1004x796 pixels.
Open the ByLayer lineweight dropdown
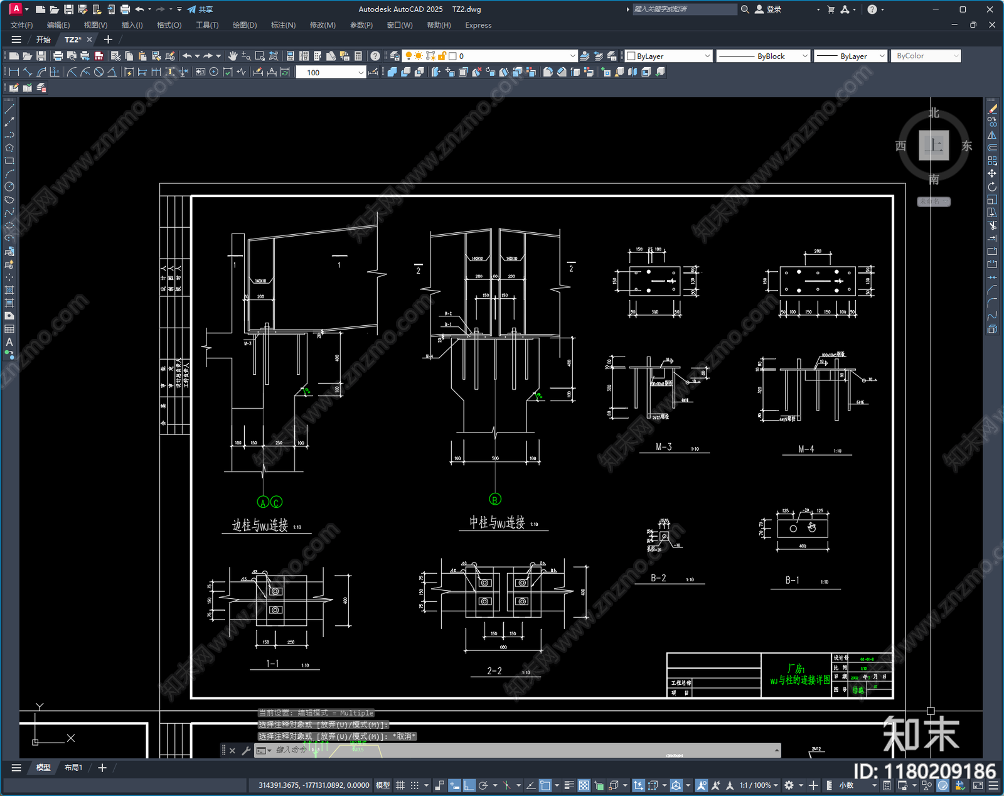point(850,56)
